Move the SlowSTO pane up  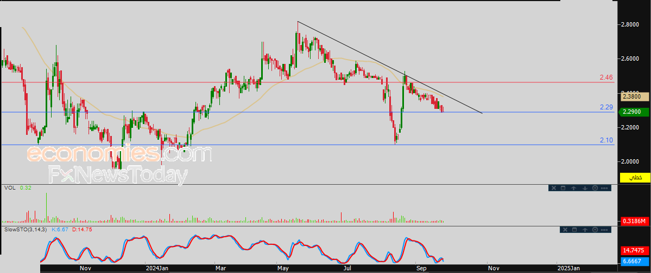(585, 230)
